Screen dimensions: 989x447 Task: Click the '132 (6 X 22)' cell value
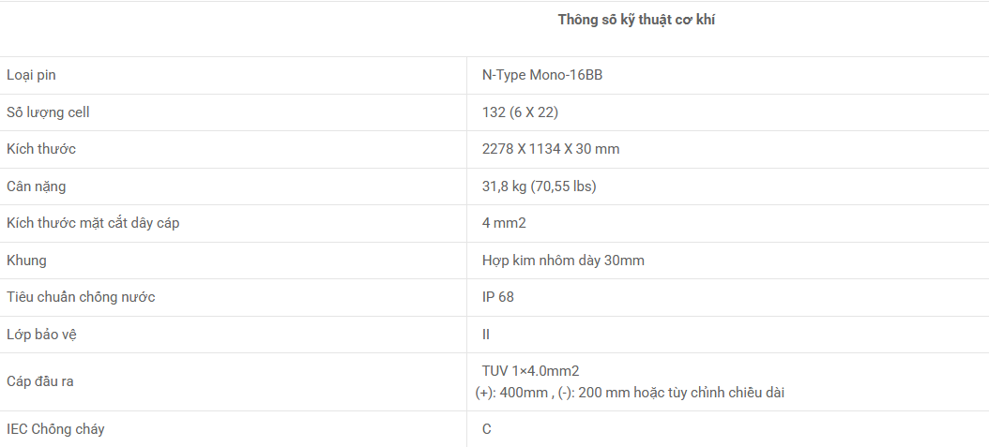[x=520, y=112]
